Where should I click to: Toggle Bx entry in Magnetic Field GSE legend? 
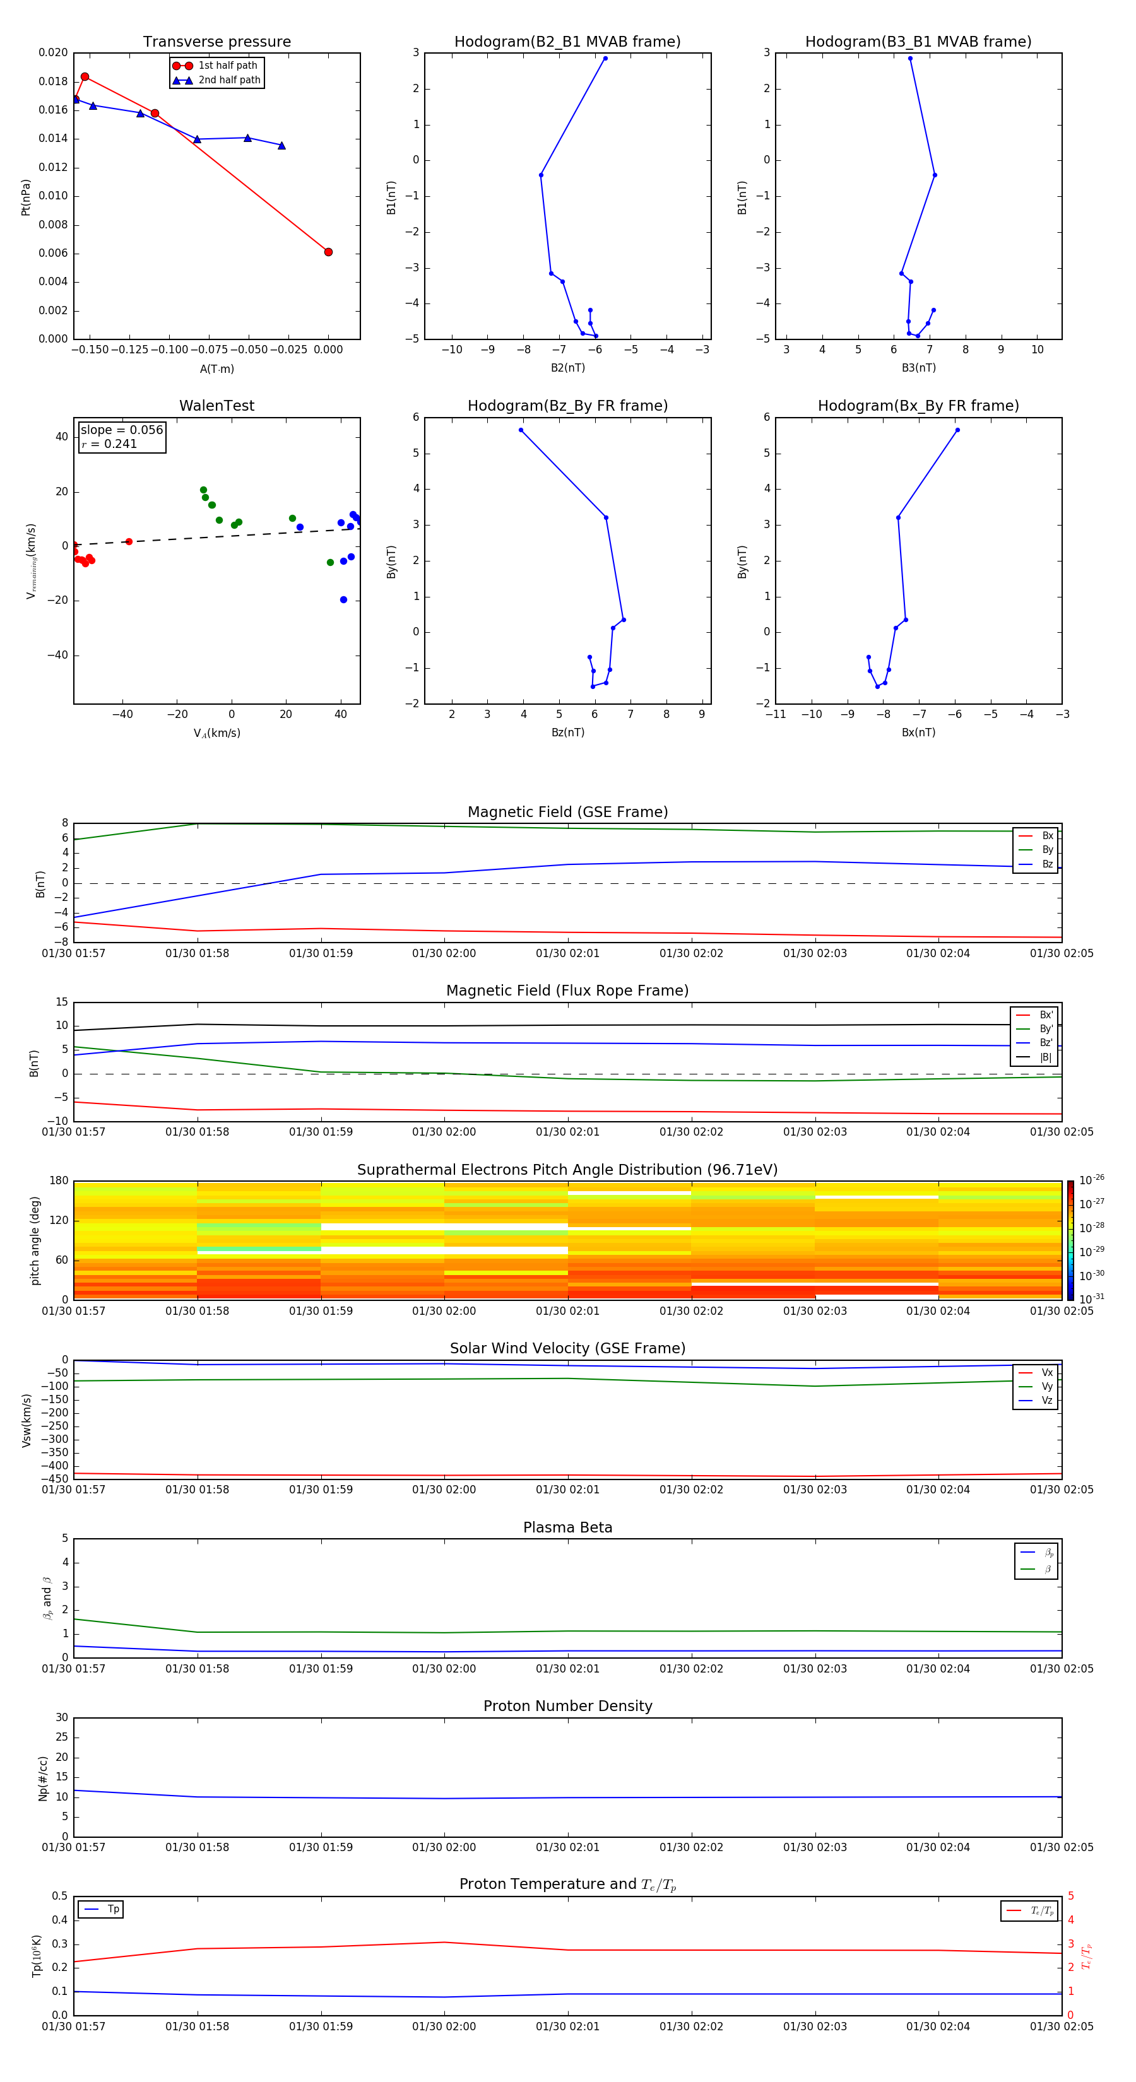click(x=1036, y=836)
